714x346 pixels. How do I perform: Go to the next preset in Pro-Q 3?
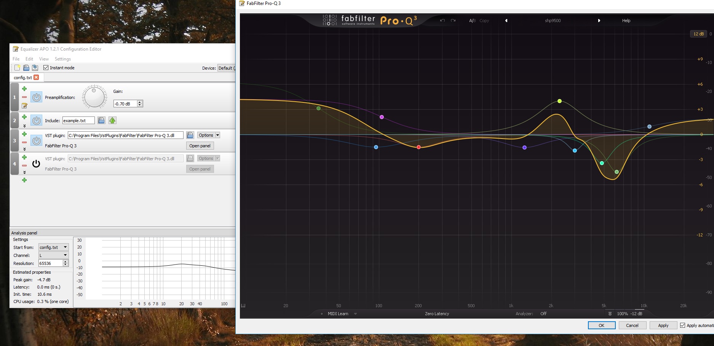(599, 21)
